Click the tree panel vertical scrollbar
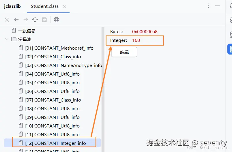 (x=103, y=89)
